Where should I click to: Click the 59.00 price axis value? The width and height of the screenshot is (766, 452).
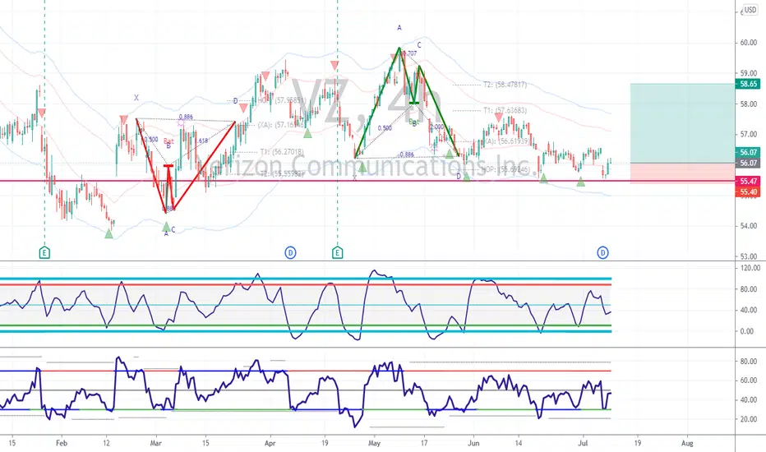(749, 73)
